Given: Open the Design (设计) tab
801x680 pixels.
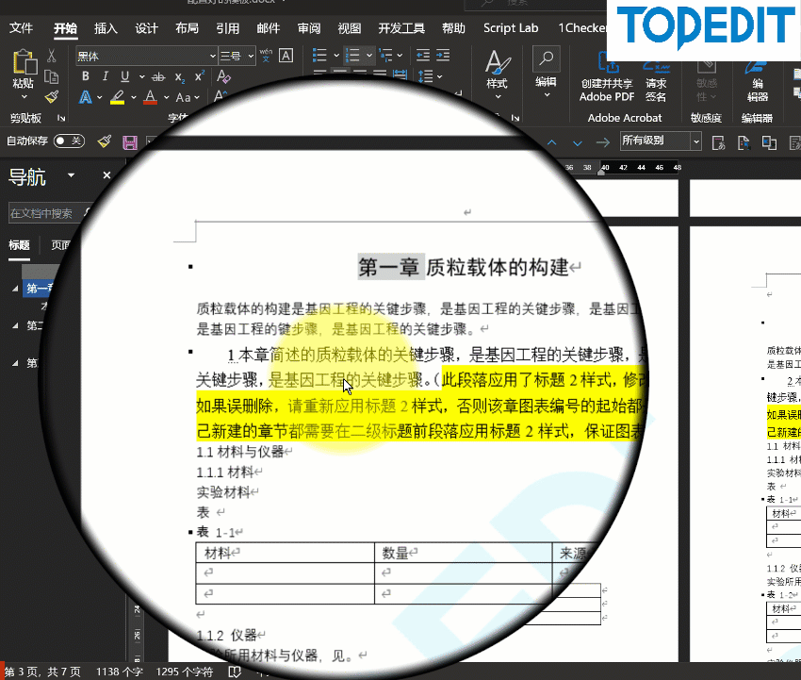Looking at the screenshot, I should click(146, 28).
